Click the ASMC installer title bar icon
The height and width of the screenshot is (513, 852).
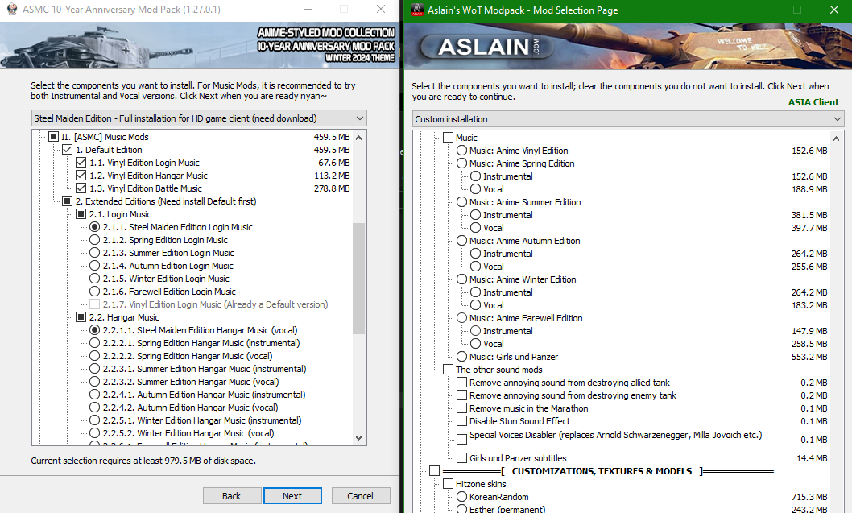tap(11, 9)
